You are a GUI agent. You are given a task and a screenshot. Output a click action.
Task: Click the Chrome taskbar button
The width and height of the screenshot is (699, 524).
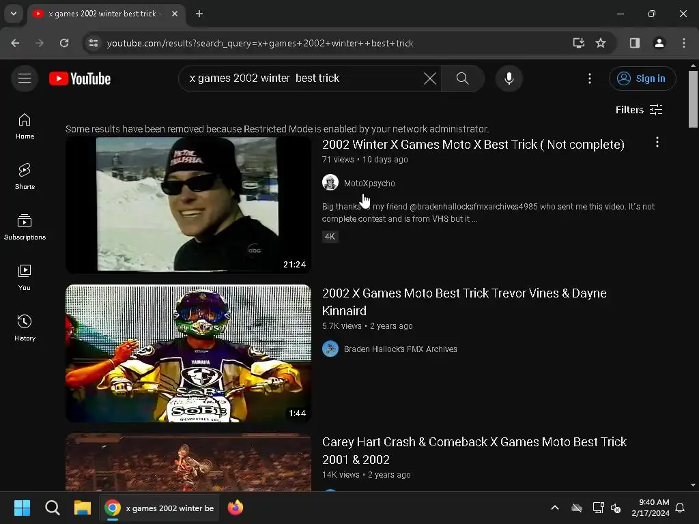pos(159,508)
